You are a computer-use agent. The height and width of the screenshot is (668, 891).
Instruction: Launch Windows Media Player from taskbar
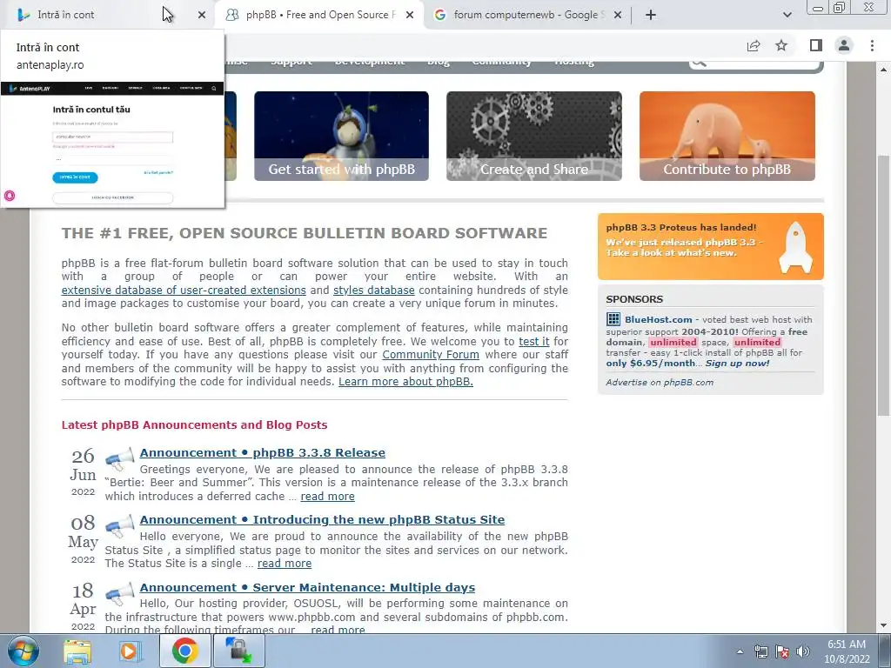click(x=131, y=651)
